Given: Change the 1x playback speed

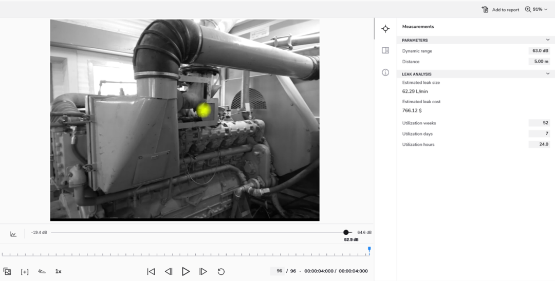Looking at the screenshot, I should [x=59, y=271].
